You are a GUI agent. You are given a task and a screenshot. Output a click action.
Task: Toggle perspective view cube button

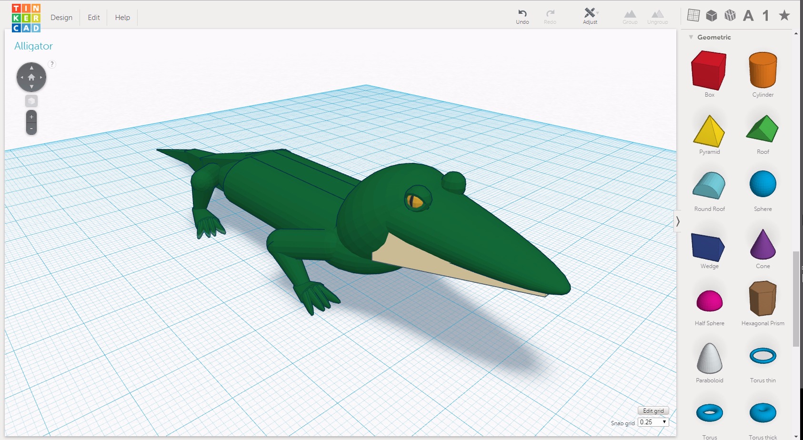click(31, 101)
